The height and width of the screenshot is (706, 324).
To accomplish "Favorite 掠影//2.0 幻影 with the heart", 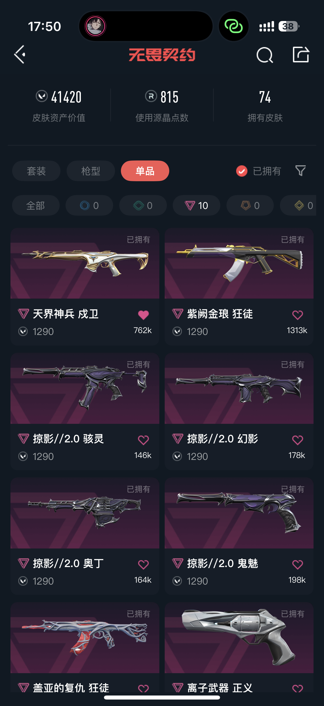I will click(297, 440).
